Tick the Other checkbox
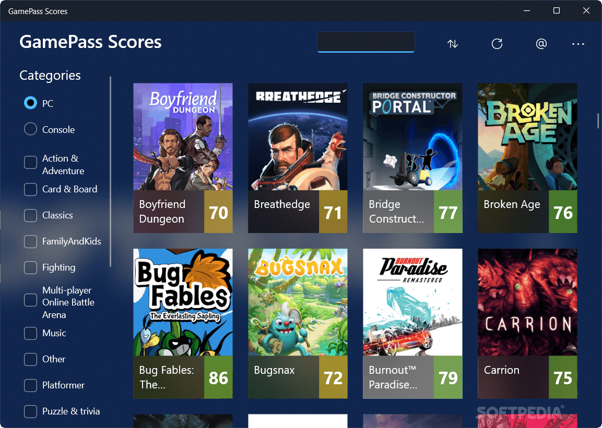Image resolution: width=602 pixels, height=428 pixels. click(x=30, y=359)
